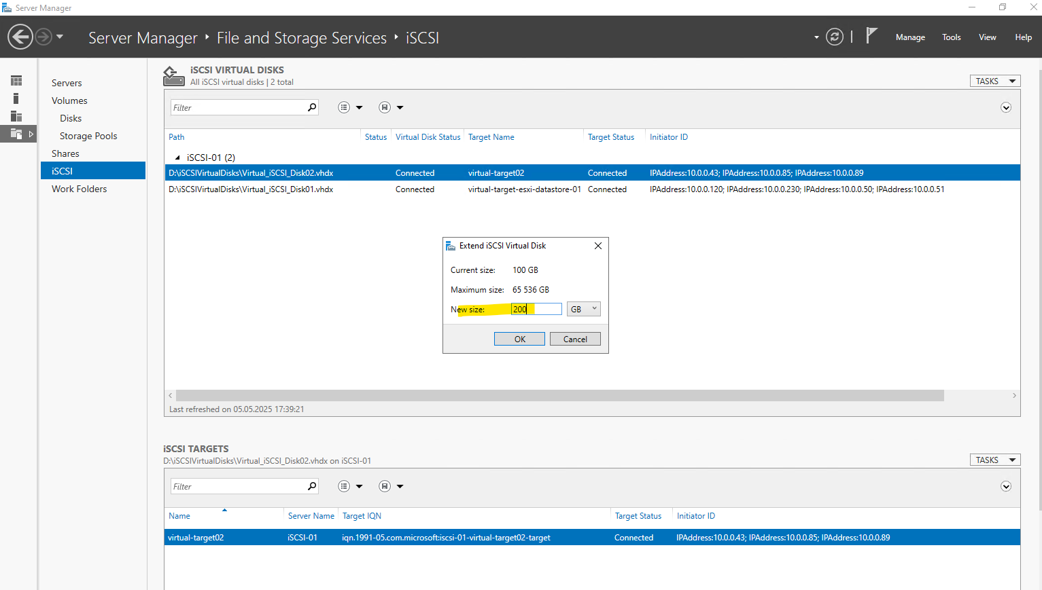Open TASKS dropdown for iSCSI Targets

995,460
